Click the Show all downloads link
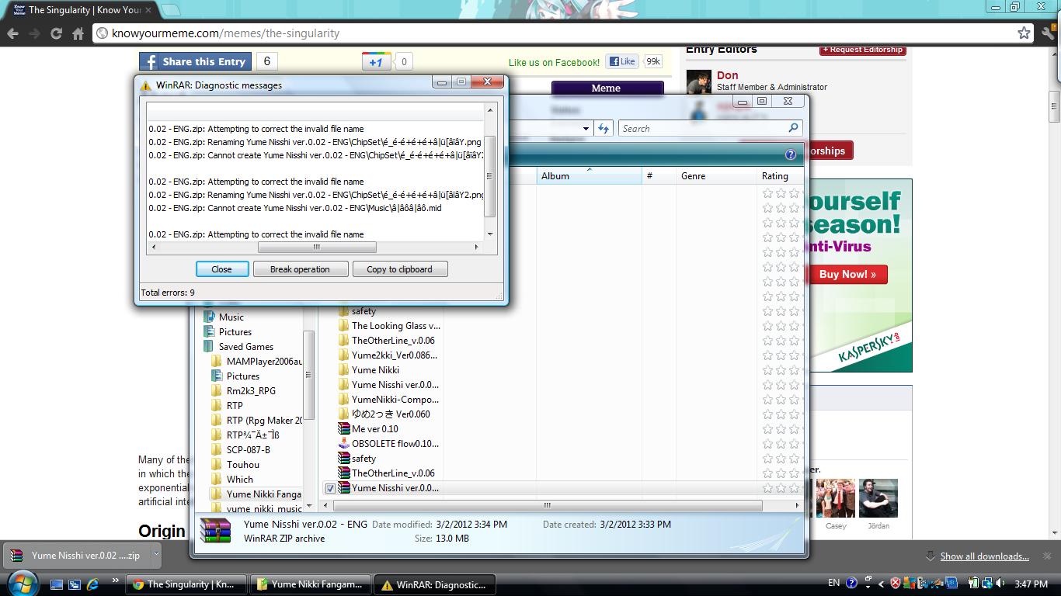The width and height of the screenshot is (1061, 596). (984, 556)
